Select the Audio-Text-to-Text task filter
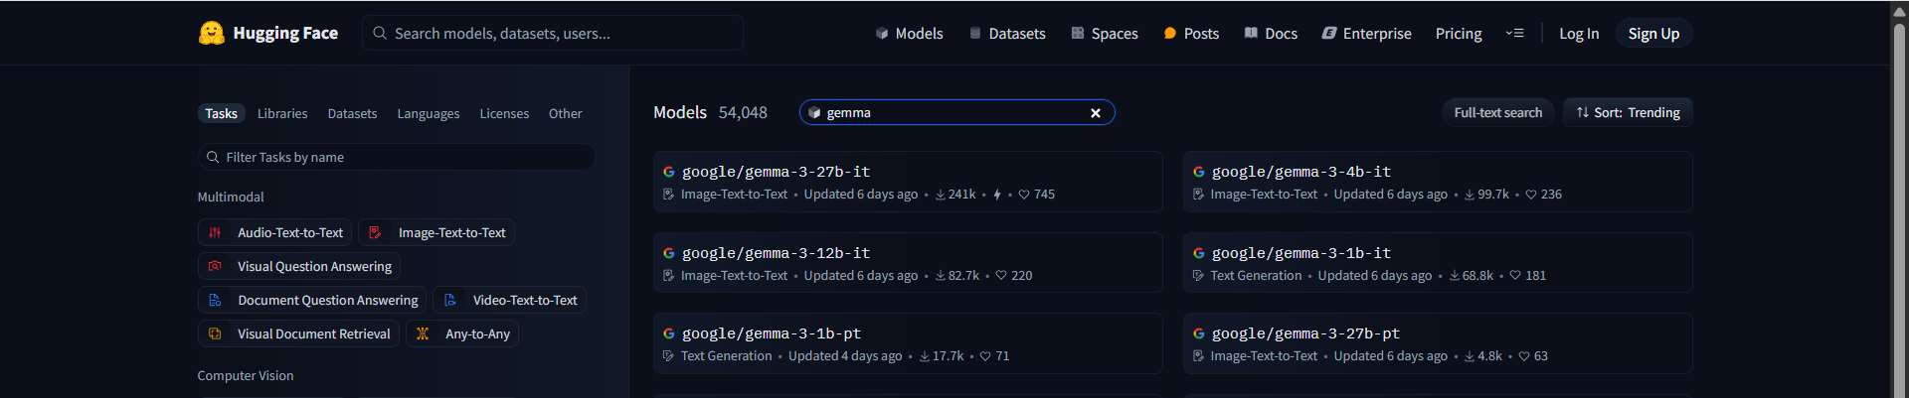 (x=274, y=232)
